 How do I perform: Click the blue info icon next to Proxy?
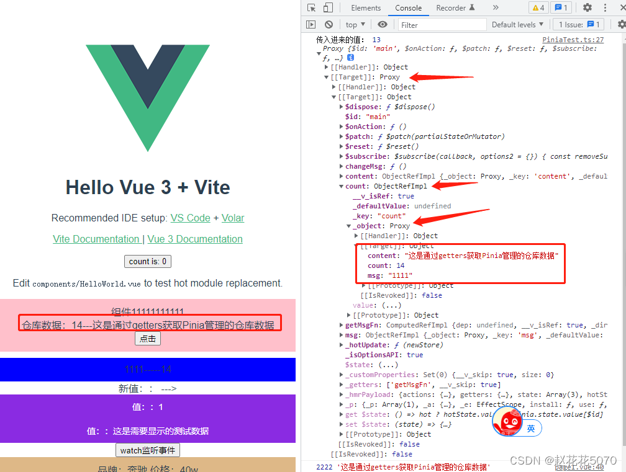pyautogui.click(x=350, y=58)
